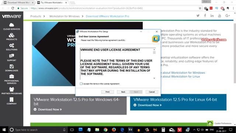Click the taskbar microphone icon

(x=64, y=130)
